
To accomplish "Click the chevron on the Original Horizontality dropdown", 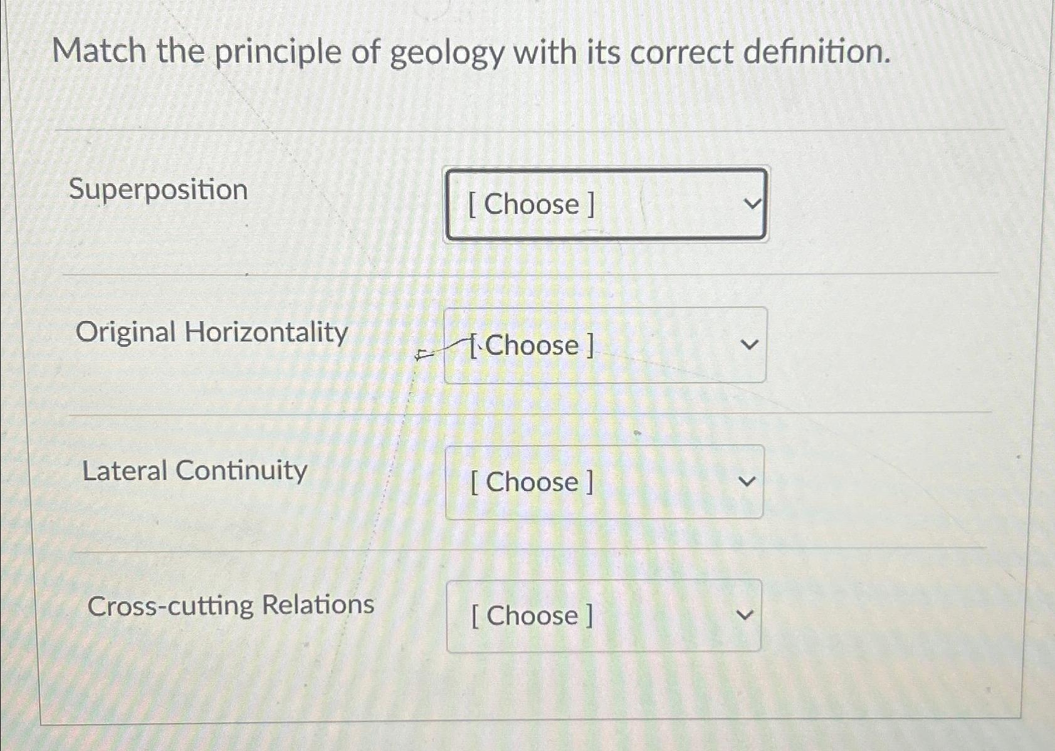I will click(x=752, y=344).
